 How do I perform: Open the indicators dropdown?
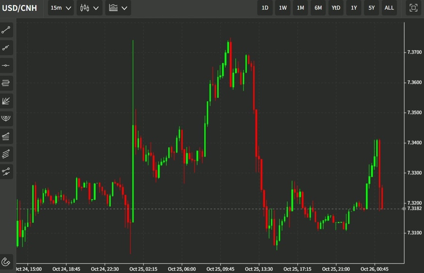tap(118, 8)
